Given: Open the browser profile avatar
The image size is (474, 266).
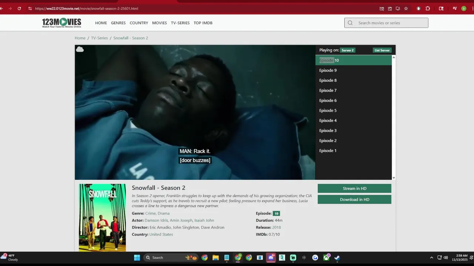Looking at the screenshot, I should [464, 8].
